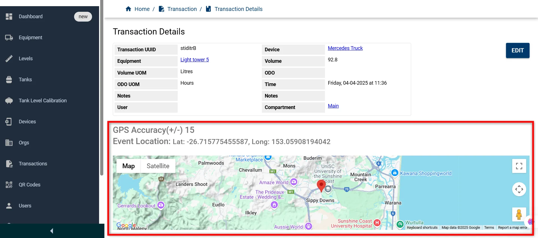Open Equipment menu item
538x238 pixels.
point(30,38)
